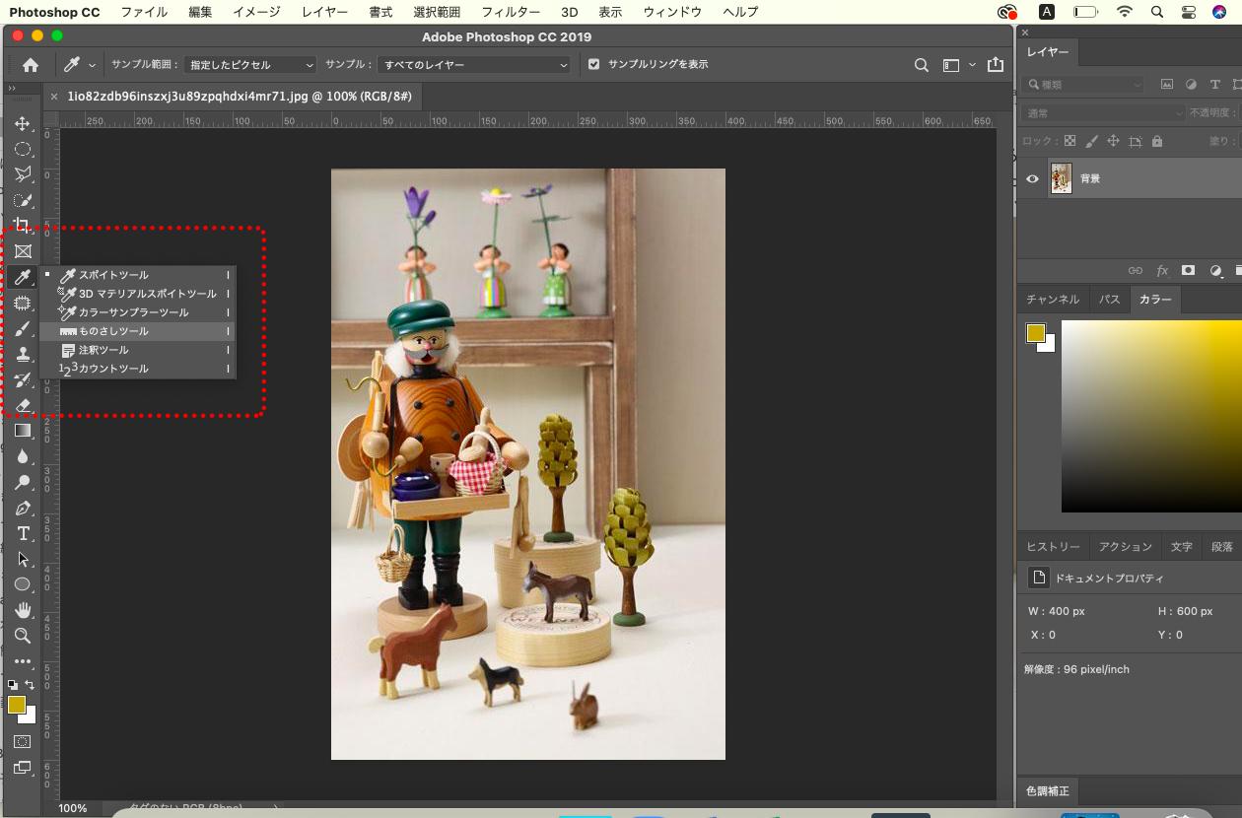
Task: Select the Zoom tool in the toolbar
Action: [23, 636]
